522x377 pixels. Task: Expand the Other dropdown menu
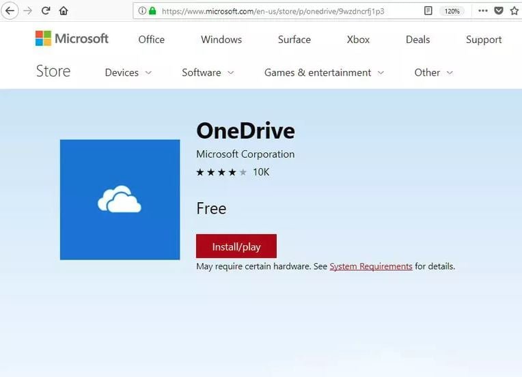point(433,72)
